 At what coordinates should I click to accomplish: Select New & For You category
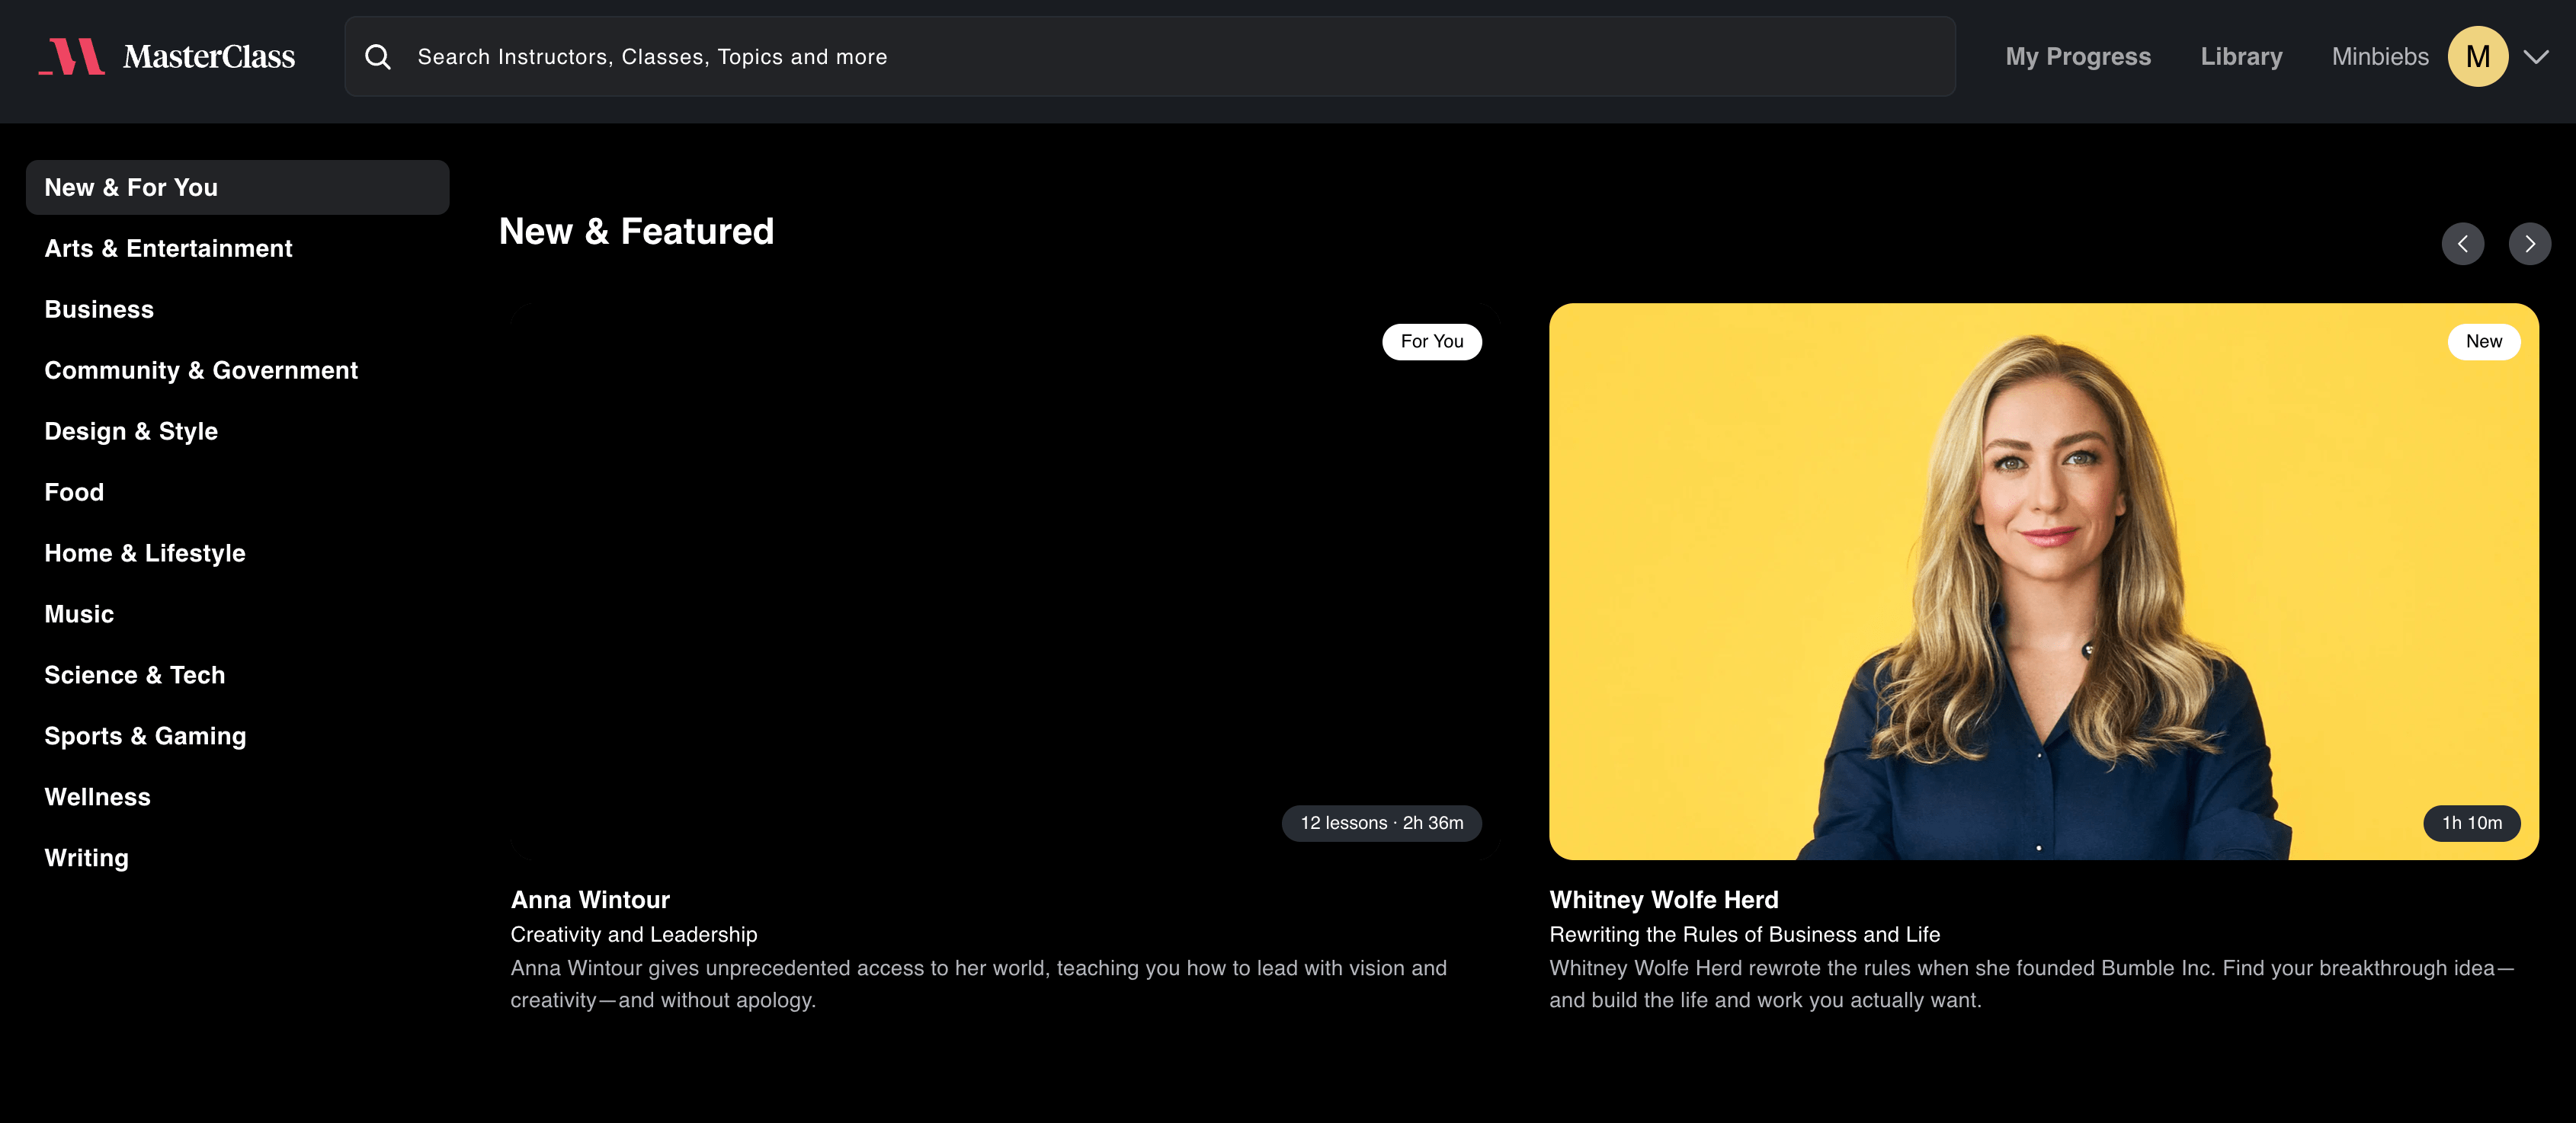point(237,187)
